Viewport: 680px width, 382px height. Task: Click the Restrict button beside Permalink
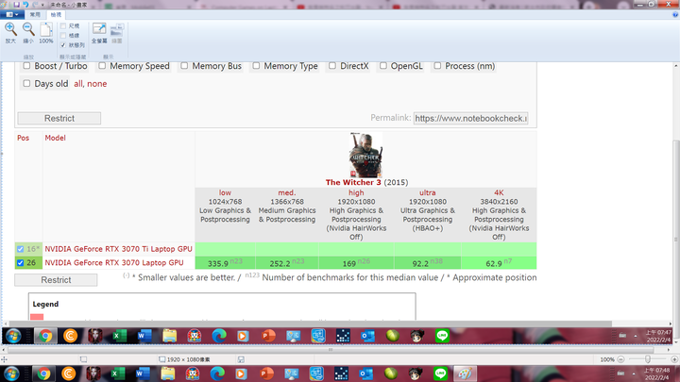click(x=59, y=118)
